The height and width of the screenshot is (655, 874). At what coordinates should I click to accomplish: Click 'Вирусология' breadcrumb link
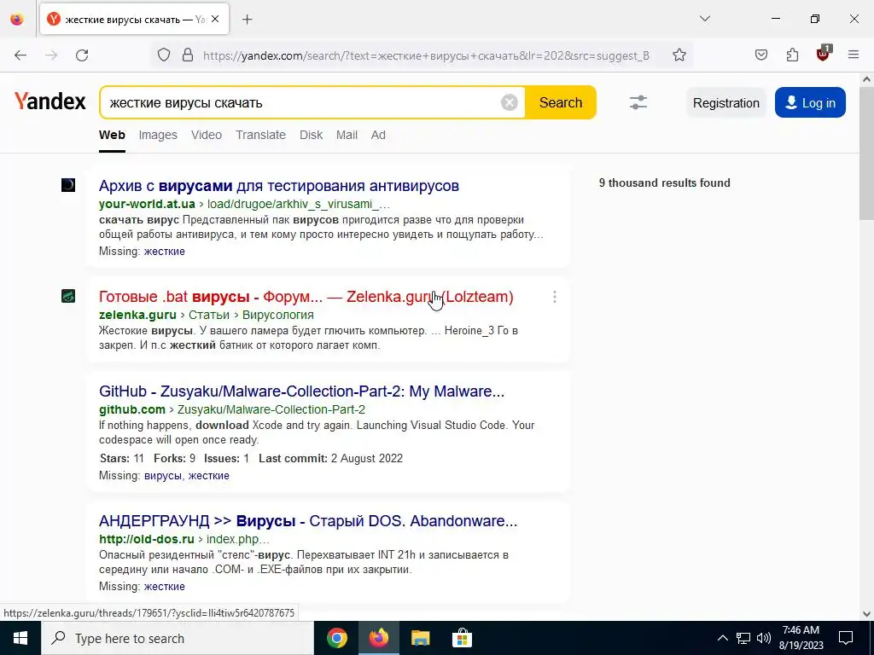pos(277,315)
